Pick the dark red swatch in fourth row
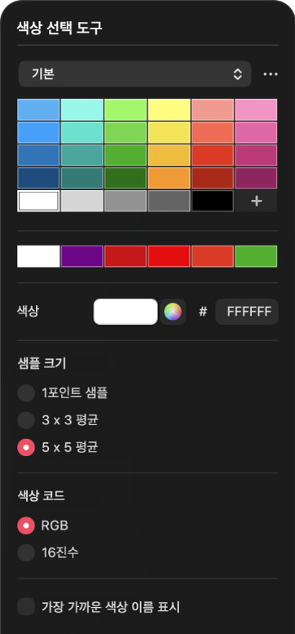This screenshot has height=634, width=295. click(x=213, y=178)
